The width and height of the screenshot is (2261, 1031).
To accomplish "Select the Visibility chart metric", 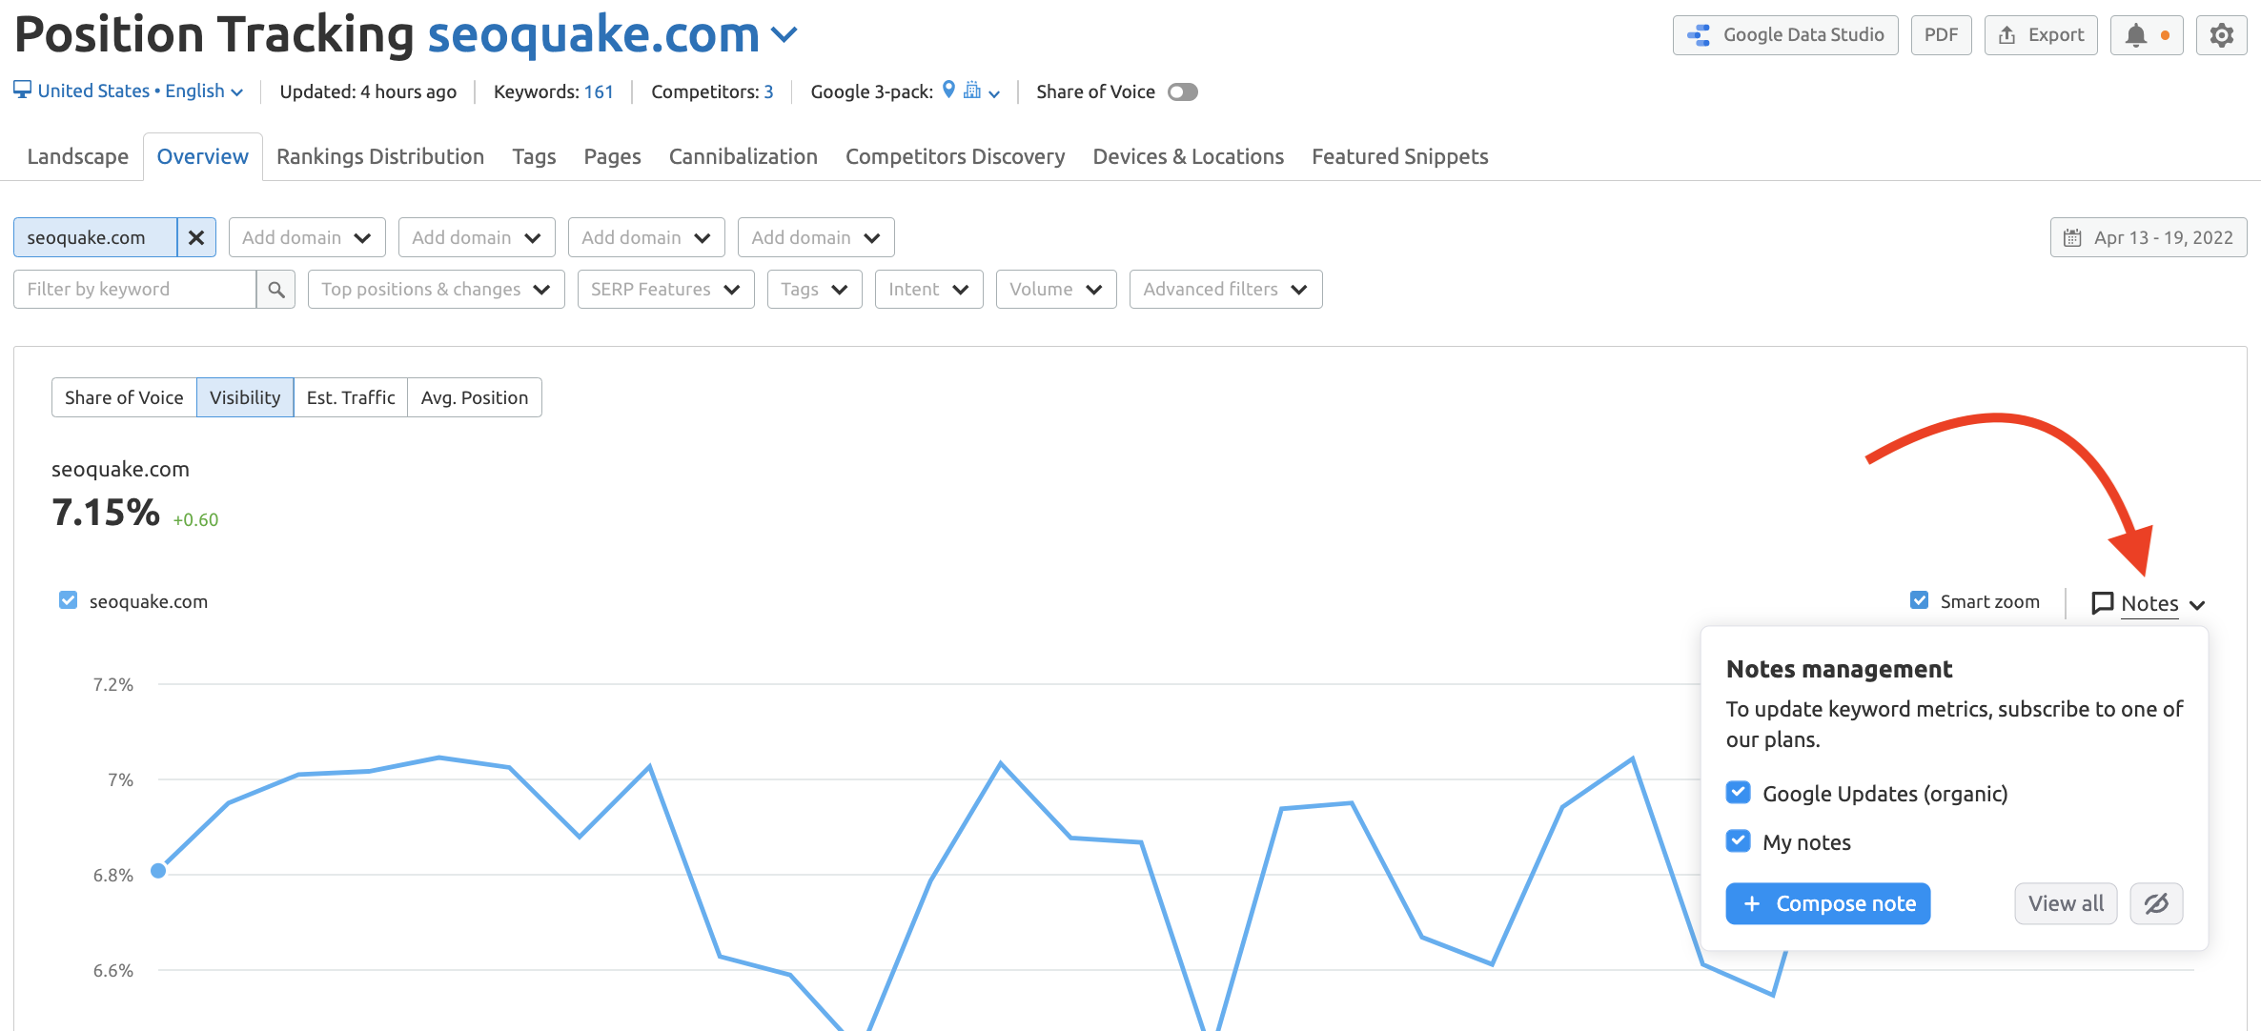I will click(245, 397).
